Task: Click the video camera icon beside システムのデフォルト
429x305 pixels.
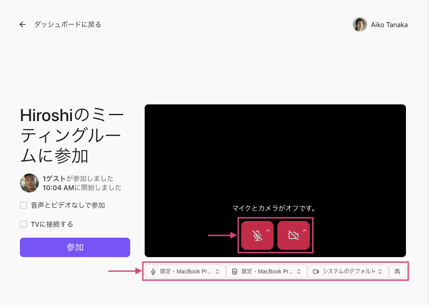Action: tap(316, 272)
